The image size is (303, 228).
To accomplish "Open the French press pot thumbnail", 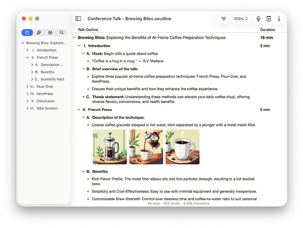I will point(110,147).
